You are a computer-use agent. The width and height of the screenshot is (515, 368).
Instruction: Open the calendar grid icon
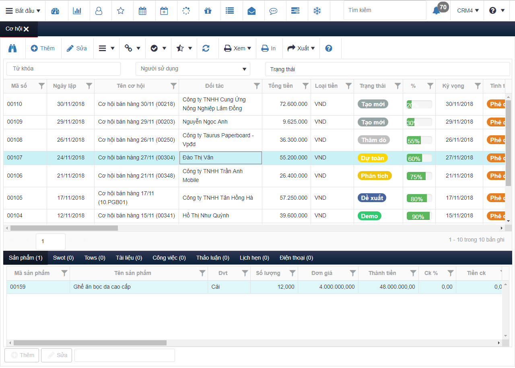142,11
